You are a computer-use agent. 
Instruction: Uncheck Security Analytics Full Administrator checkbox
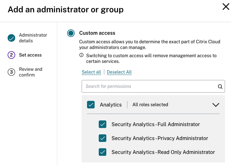(x=103, y=124)
